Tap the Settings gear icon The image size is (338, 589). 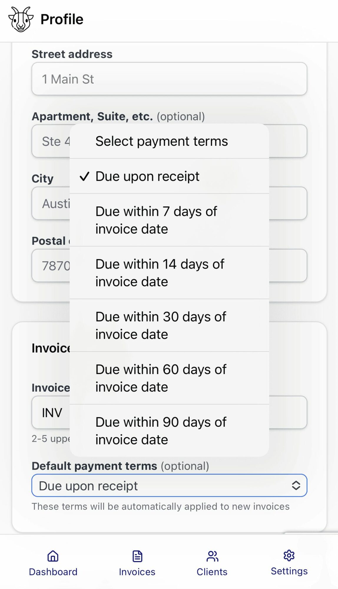[x=289, y=555]
